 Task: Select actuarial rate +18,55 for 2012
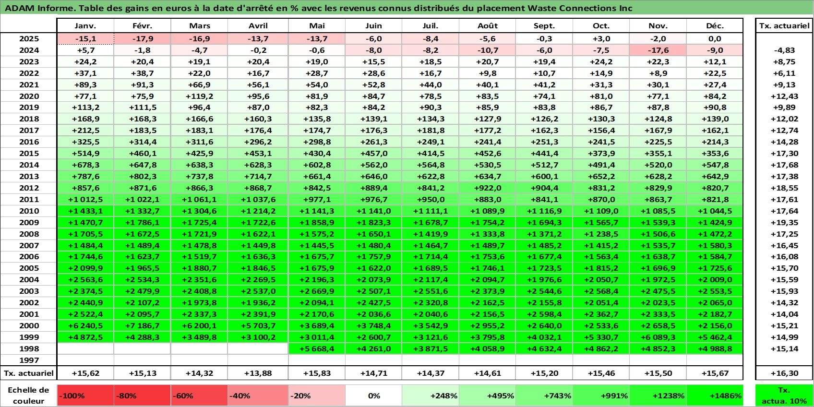[x=784, y=188]
